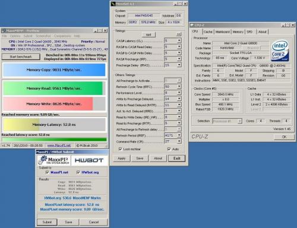Open the Read to Write Delay dropdown
This screenshot has width=297, height=228.
[x=179, y=117]
